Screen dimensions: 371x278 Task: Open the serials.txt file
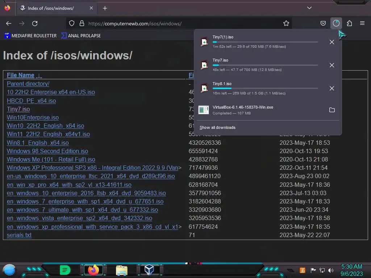(19, 235)
